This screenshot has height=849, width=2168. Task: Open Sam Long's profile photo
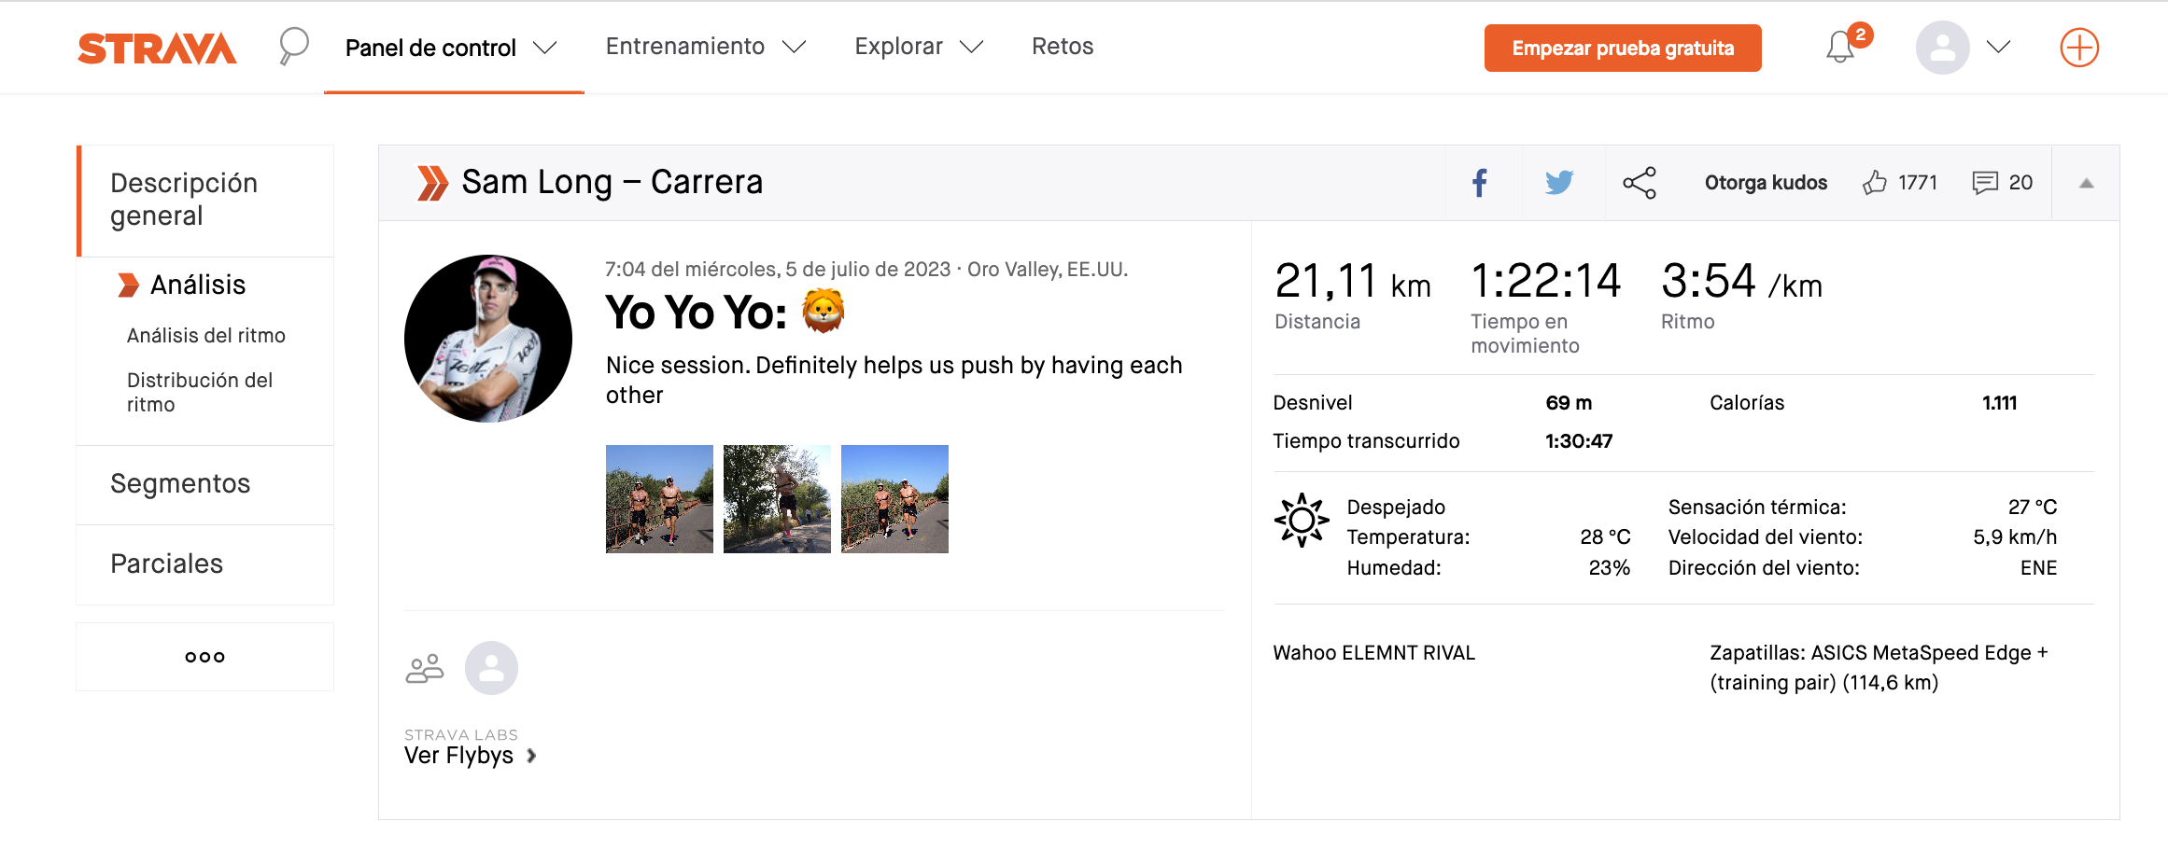pos(488,339)
